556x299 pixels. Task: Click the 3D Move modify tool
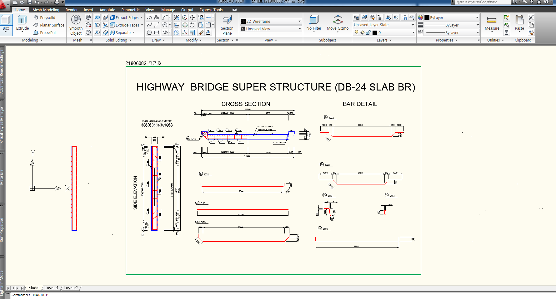pyautogui.click(x=185, y=17)
